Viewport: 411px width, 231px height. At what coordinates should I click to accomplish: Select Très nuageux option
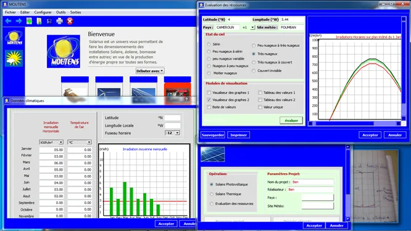click(x=254, y=54)
